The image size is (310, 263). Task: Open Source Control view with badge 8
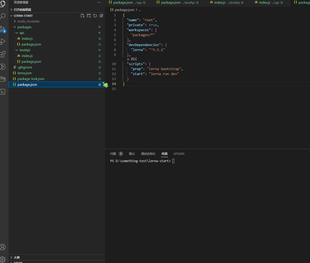click(3, 29)
